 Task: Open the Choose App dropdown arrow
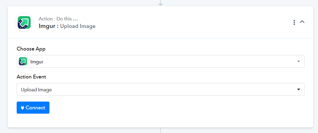299,62
